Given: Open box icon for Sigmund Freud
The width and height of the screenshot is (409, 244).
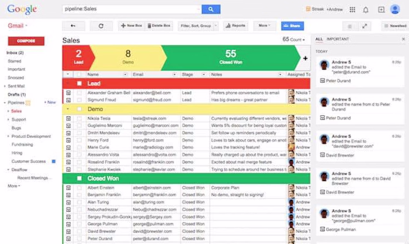Looking at the screenshot, I should 68,100.
